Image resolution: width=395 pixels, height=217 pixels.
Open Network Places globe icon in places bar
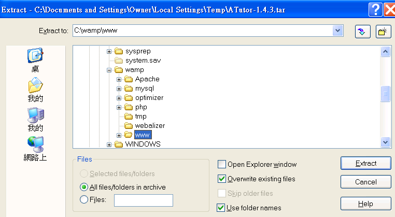[x=36, y=144]
